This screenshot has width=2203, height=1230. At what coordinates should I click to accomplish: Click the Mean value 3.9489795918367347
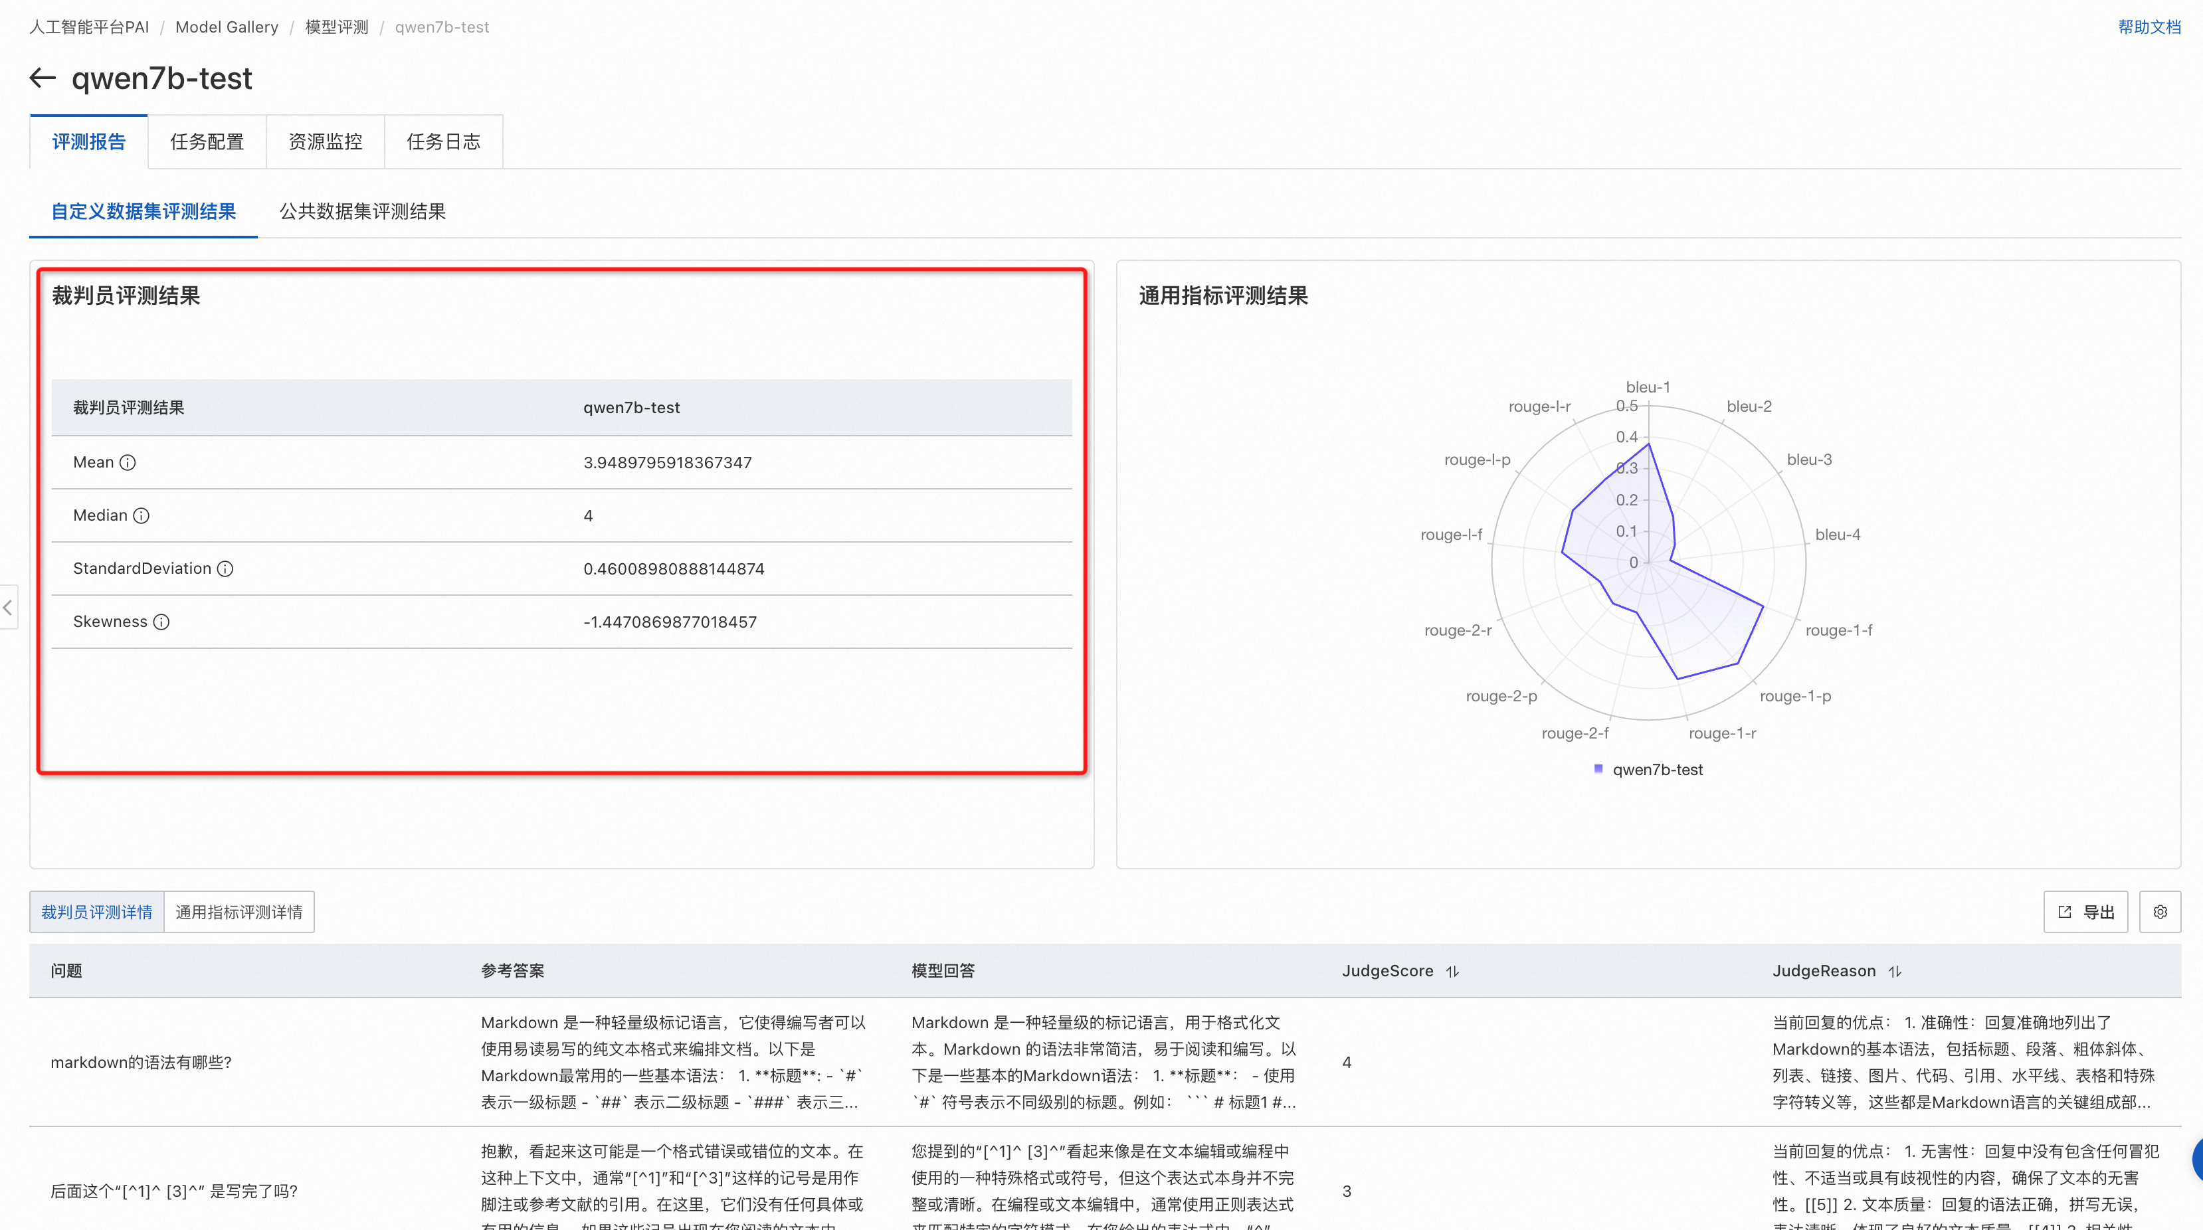667,462
